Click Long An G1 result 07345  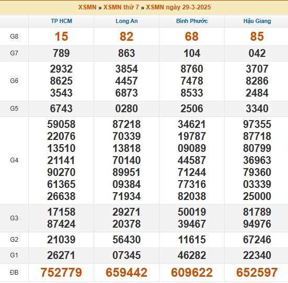126,255
